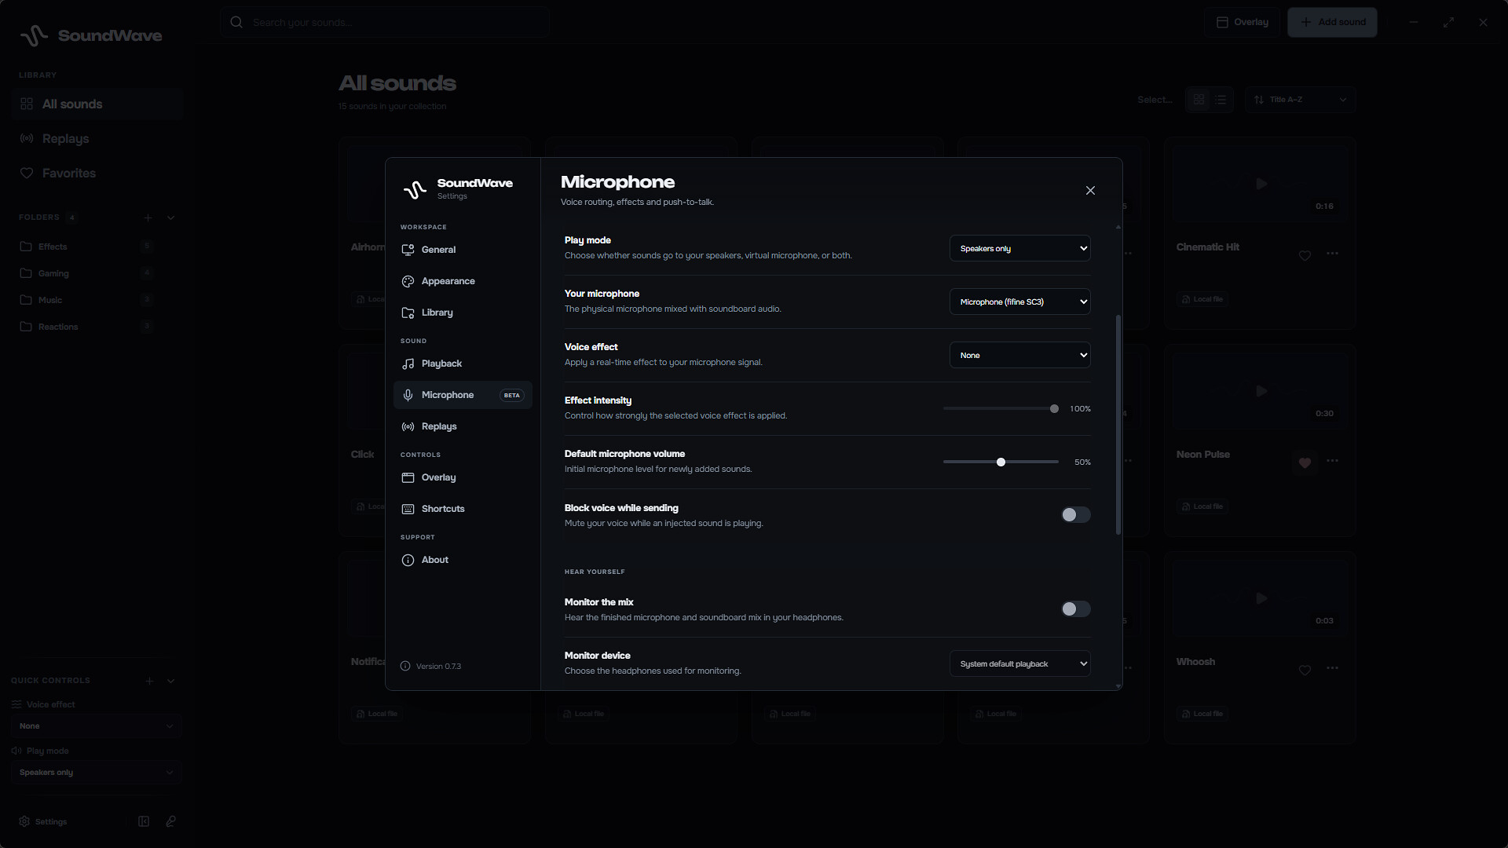Click the Replays broadcast icon in settings

click(408, 426)
